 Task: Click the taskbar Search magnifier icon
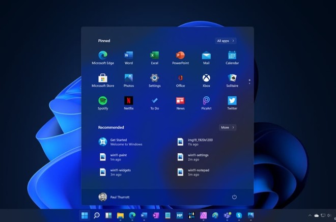point(97,216)
